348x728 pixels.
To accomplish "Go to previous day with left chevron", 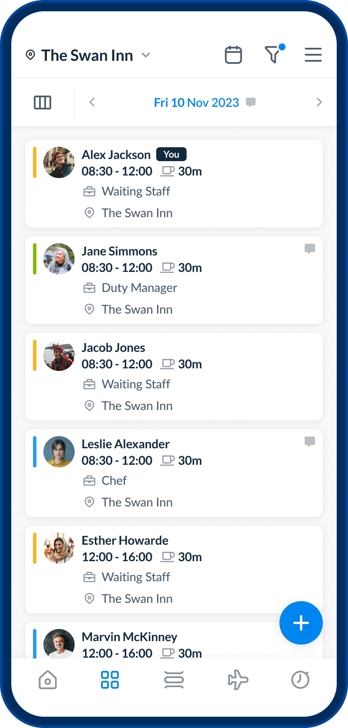I will (x=92, y=103).
